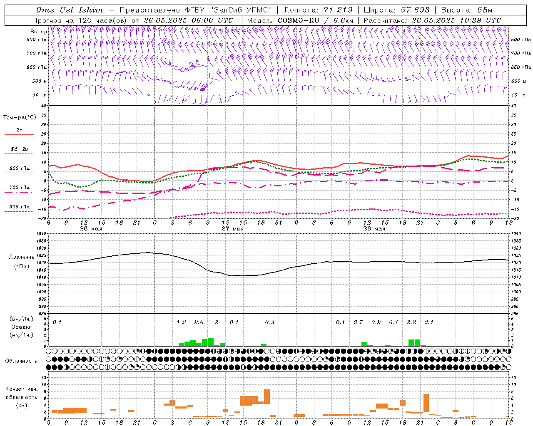Screen dimensions: 533x426
Task: Click the dotted 500 гПа legend line
Action: click(18, 212)
